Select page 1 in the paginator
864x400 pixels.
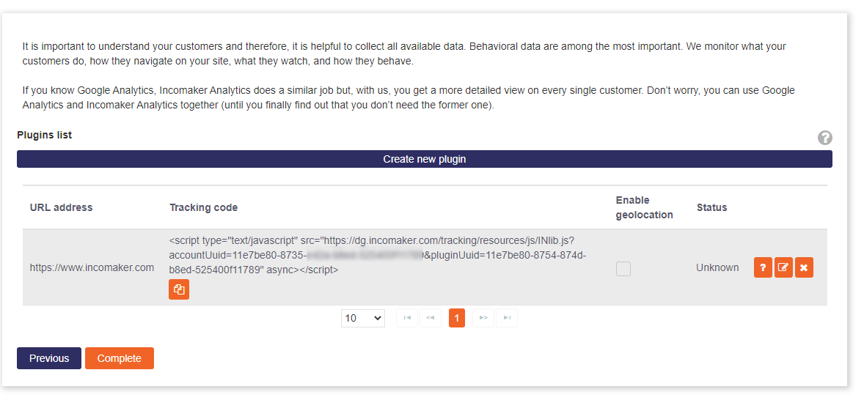point(457,318)
